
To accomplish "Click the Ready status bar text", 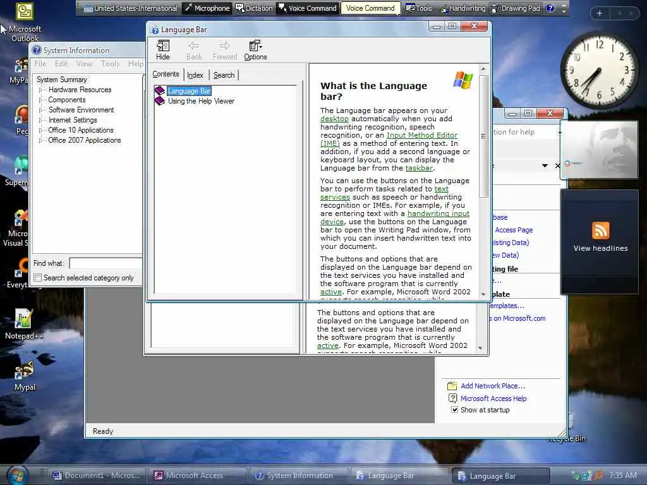I will pyautogui.click(x=103, y=431).
